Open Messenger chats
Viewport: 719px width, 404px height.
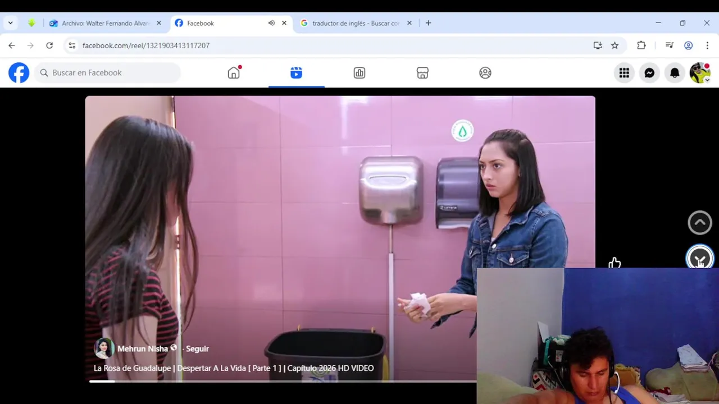649,73
